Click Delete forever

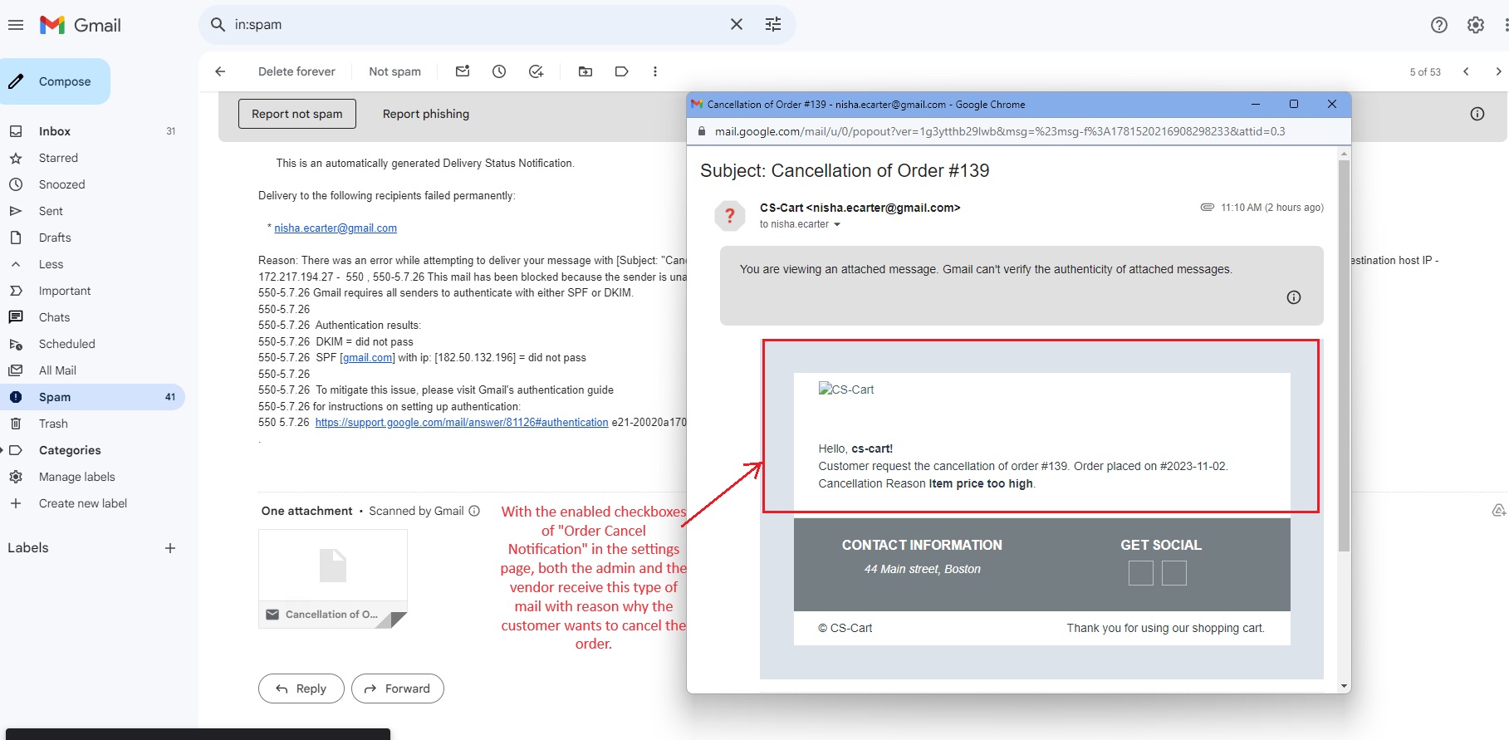296,71
